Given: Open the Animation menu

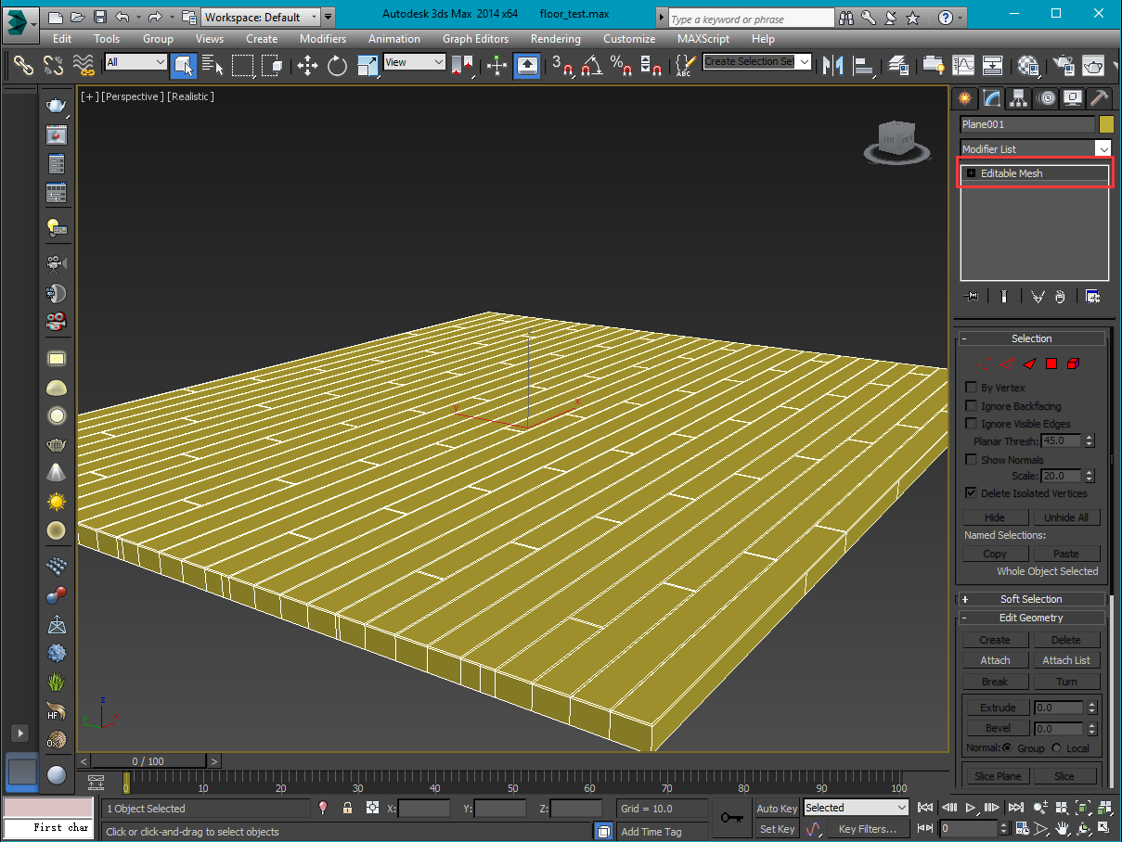Looking at the screenshot, I should (x=394, y=39).
